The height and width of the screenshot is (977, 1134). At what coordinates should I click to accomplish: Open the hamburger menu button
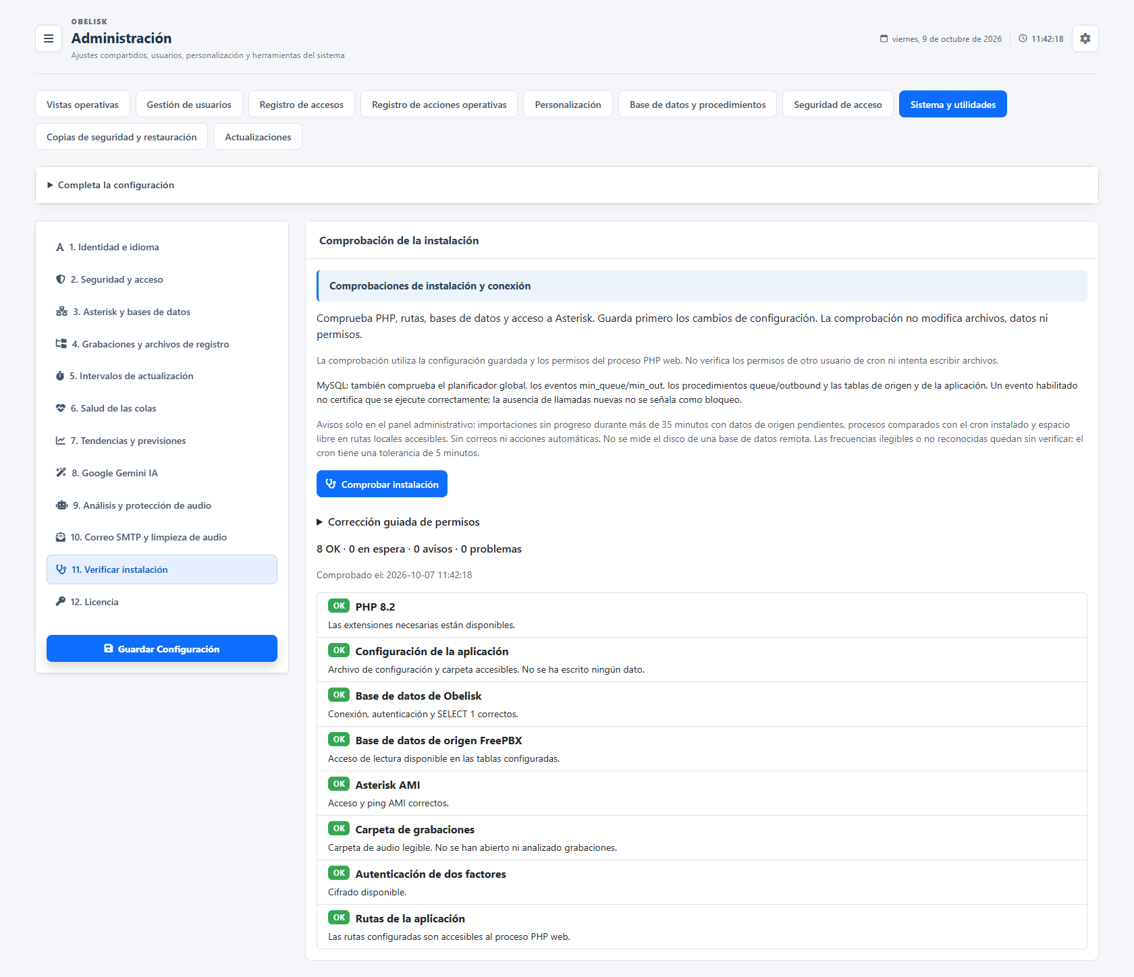pos(49,38)
